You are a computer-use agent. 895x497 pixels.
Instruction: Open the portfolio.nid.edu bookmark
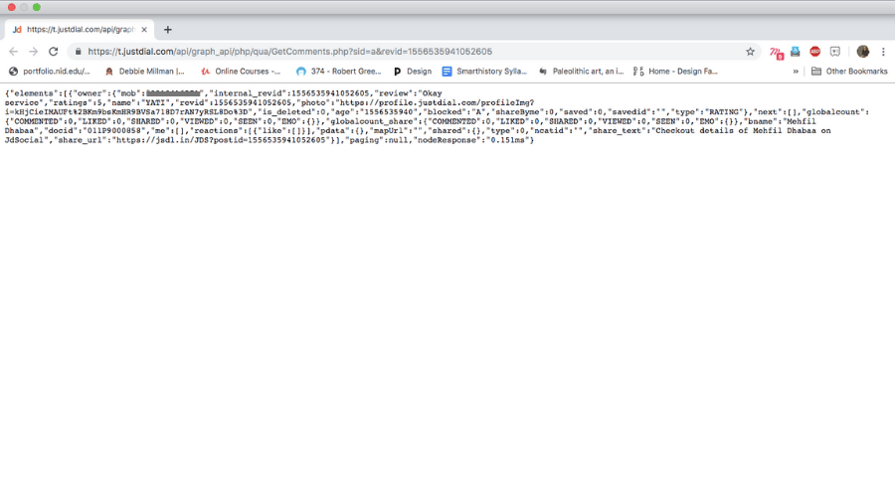(50, 72)
